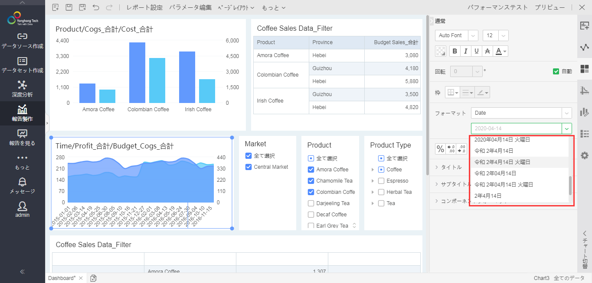
Task: Click the Bold formatting icon
Action: pos(455,51)
